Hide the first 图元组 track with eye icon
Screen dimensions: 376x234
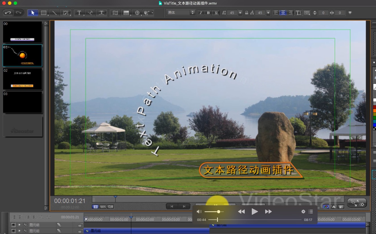coord(13,225)
